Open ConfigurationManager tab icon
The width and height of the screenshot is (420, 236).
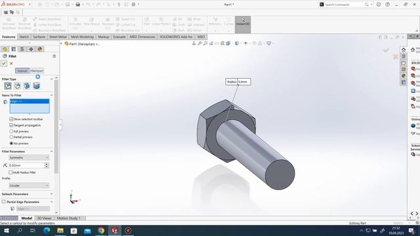22,49
